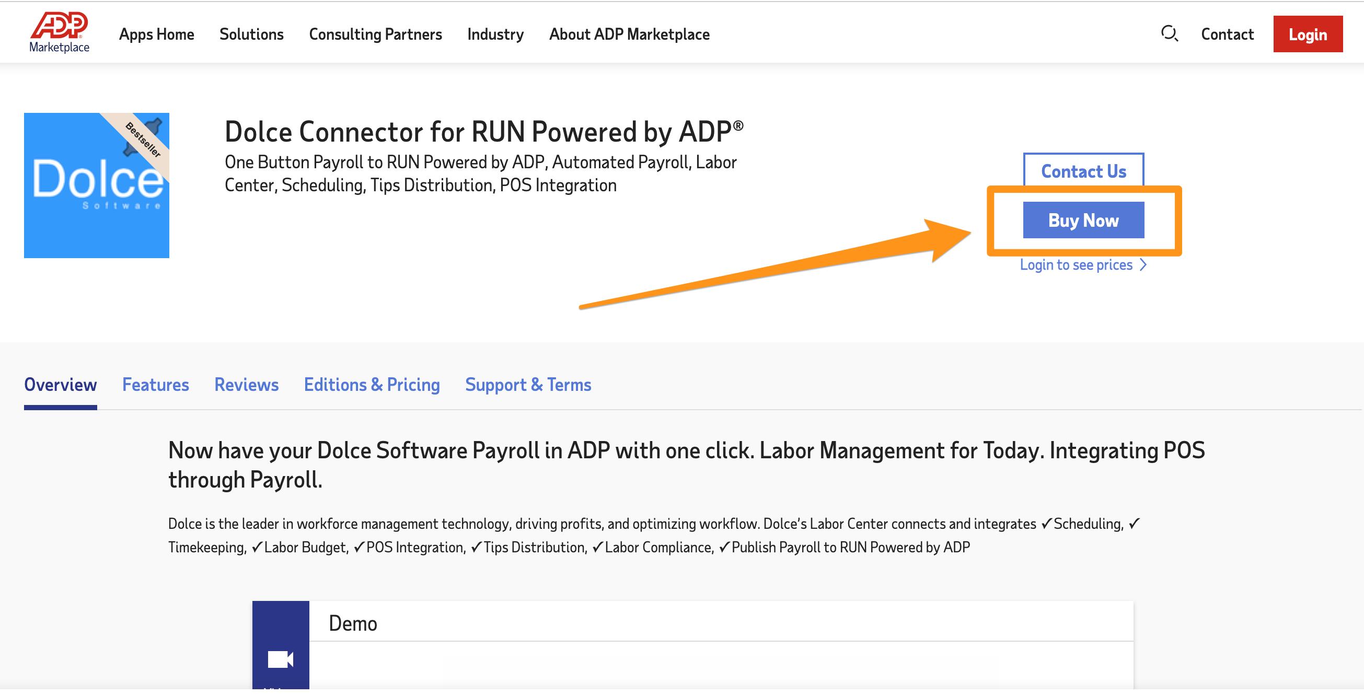
Task: Open the search magnifier icon
Action: (1169, 34)
